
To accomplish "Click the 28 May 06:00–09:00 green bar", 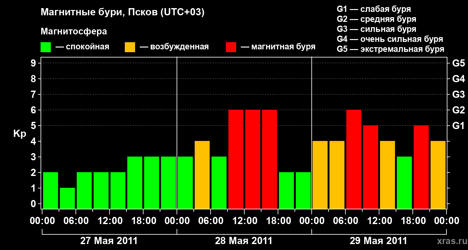I will [219, 182].
